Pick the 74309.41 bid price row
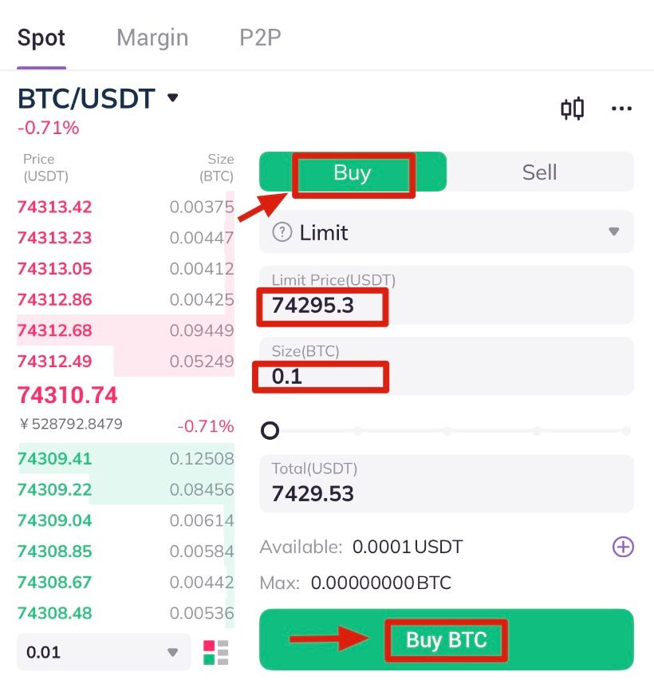 pos(125,459)
